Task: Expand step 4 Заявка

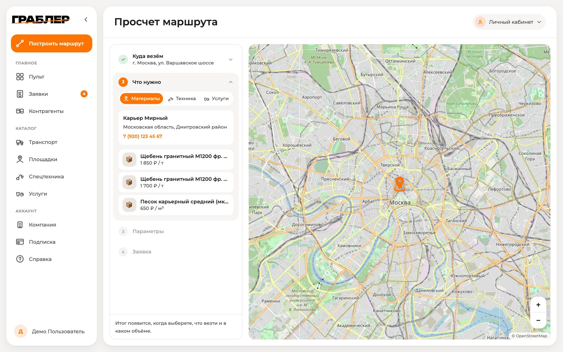Action: click(176, 252)
